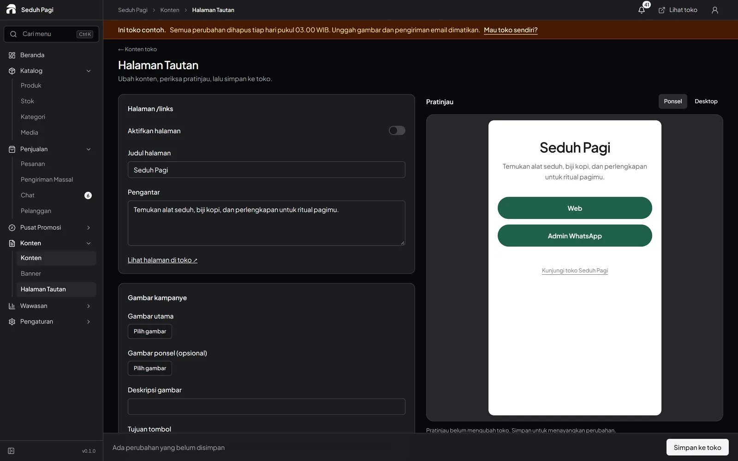The image size is (738, 461).
Task: Click the Beranda dashboard icon
Action: click(12, 55)
